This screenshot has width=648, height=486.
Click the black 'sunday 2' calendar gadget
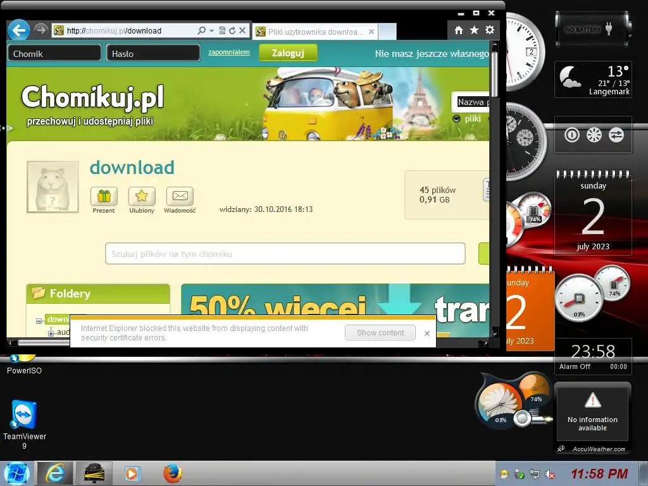(x=593, y=213)
